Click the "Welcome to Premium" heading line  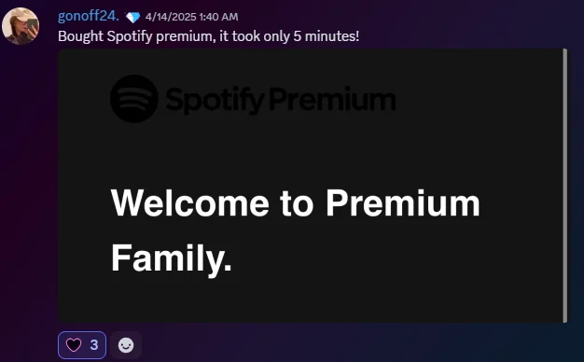point(296,203)
